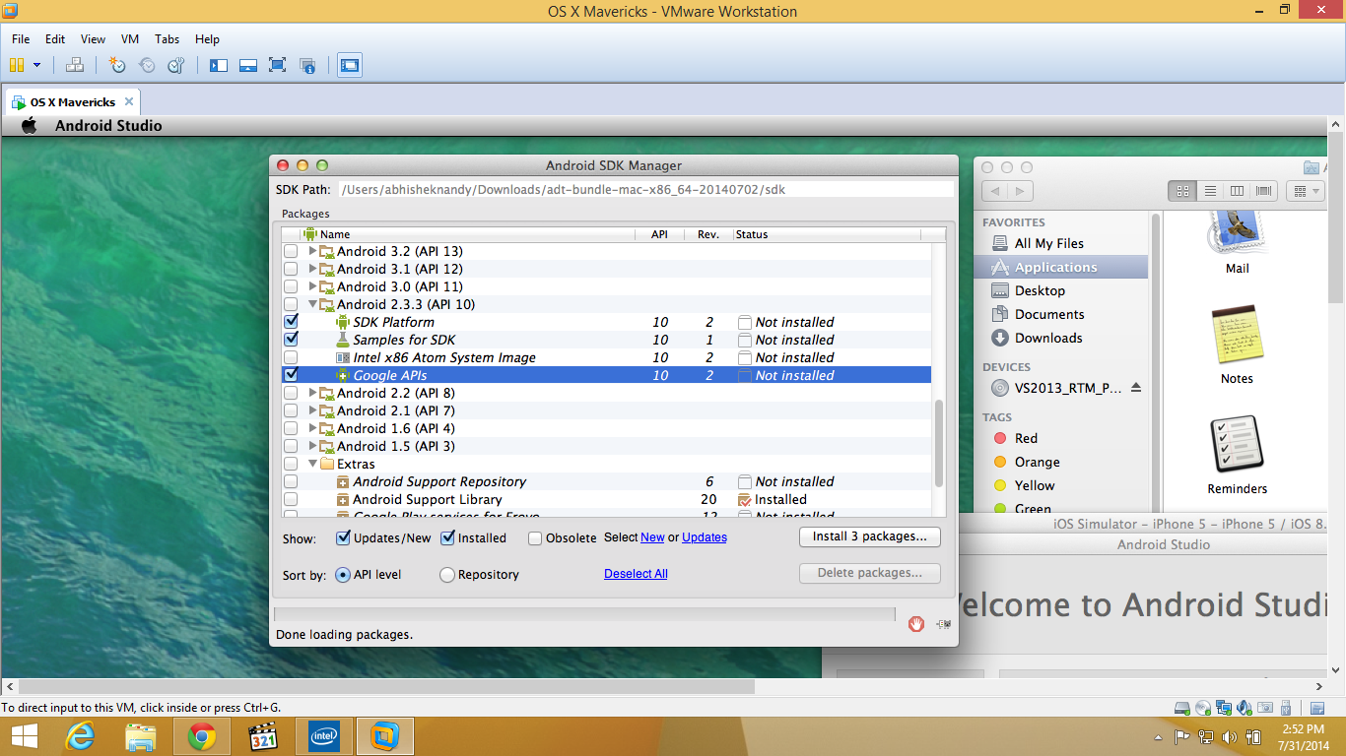The height and width of the screenshot is (756, 1346).
Task: Click the Apple logo in the guest menu bar
Action: (29, 125)
